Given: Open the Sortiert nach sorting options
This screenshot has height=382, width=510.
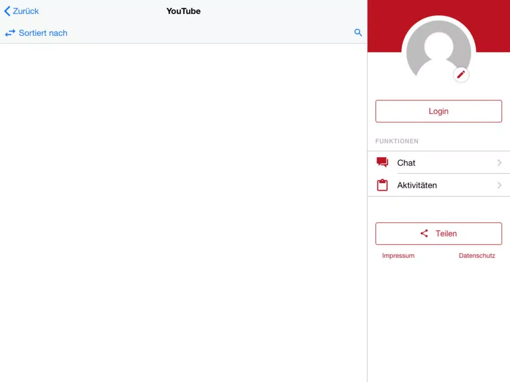Looking at the screenshot, I should click(x=43, y=33).
